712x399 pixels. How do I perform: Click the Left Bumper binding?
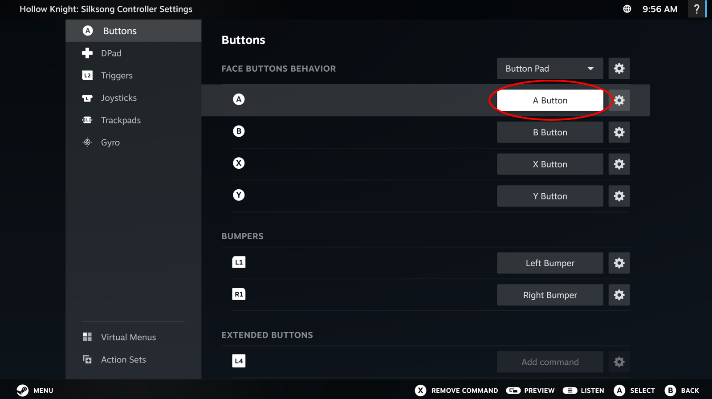(x=550, y=263)
